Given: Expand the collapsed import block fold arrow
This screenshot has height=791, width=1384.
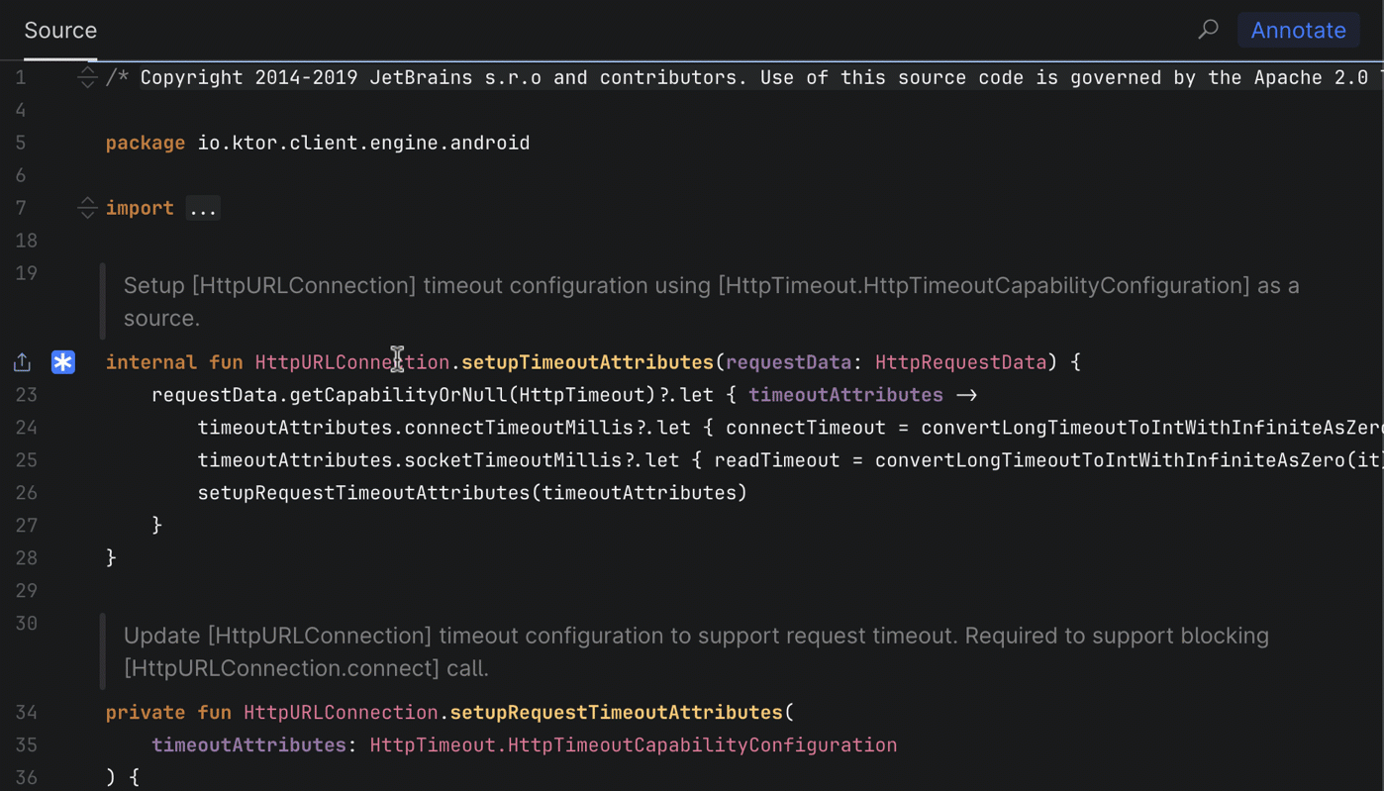Looking at the screenshot, I should coord(87,208).
